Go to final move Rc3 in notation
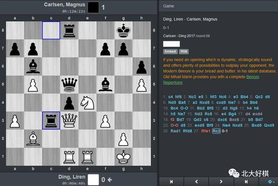Viewport: 278px width, 186px height. pos(216,131)
